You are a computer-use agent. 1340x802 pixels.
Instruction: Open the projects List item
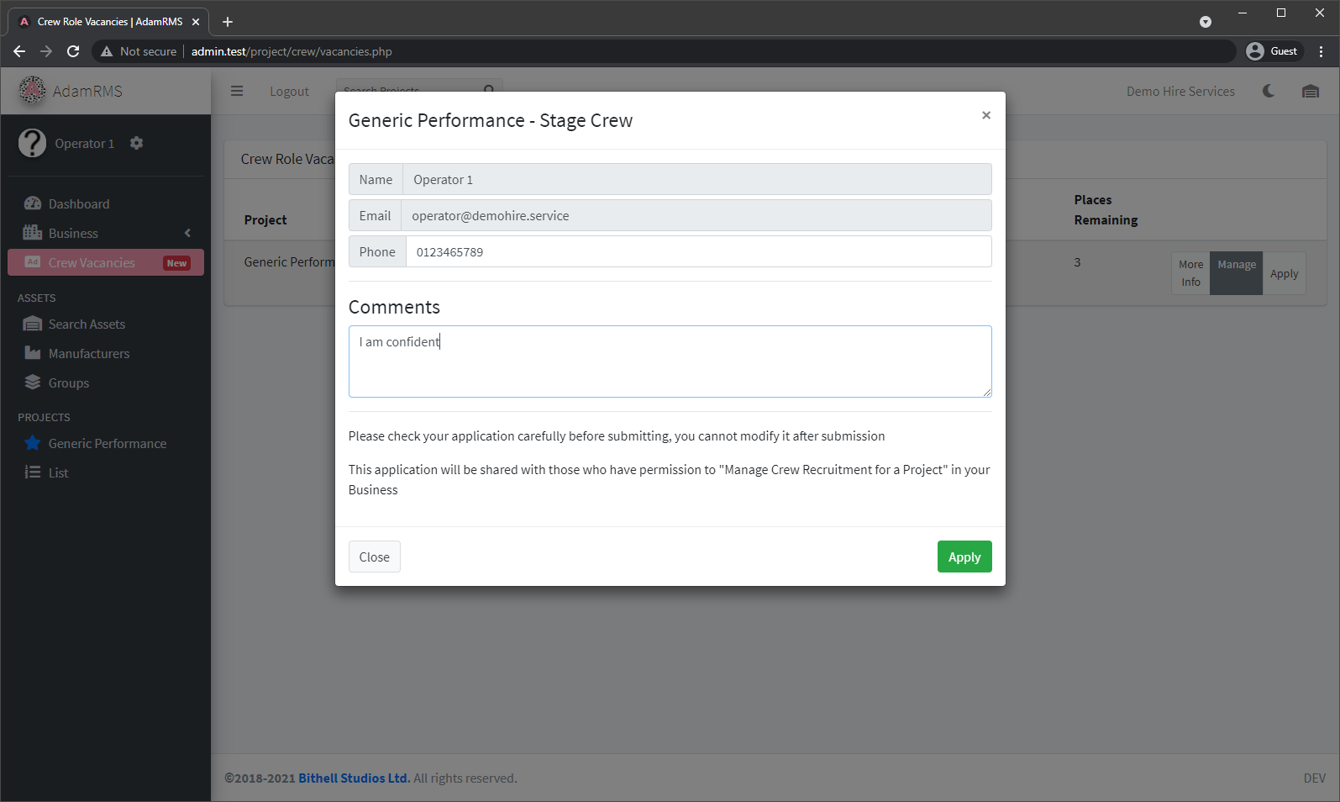[x=58, y=473]
